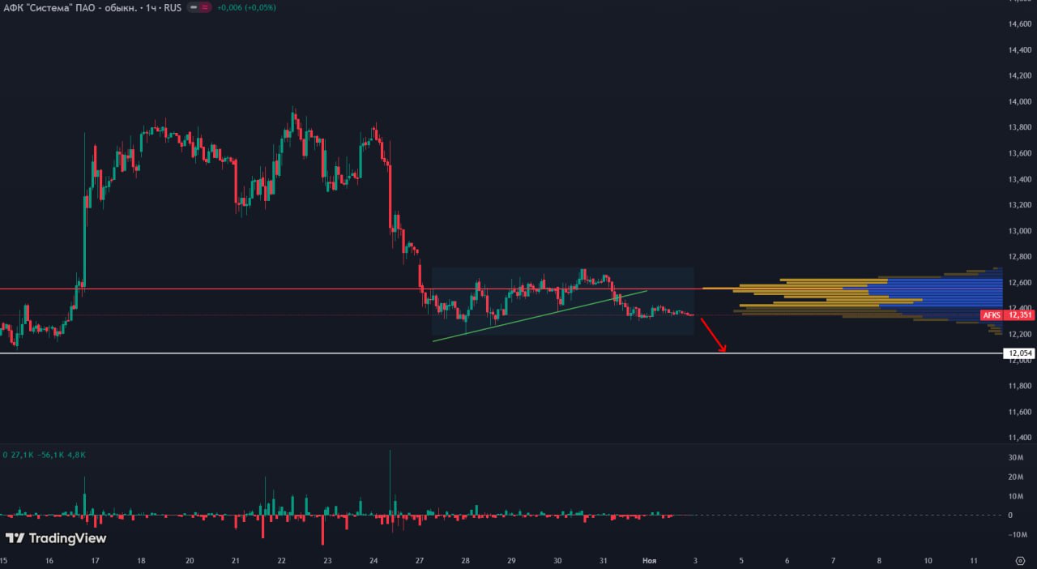Click the 30M label on the volume scale
The image size is (1037, 569).
click(1018, 458)
